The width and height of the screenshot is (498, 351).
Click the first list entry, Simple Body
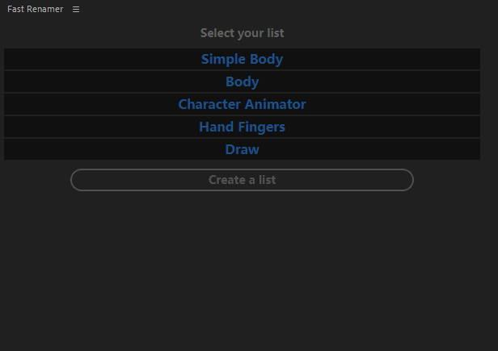242,59
